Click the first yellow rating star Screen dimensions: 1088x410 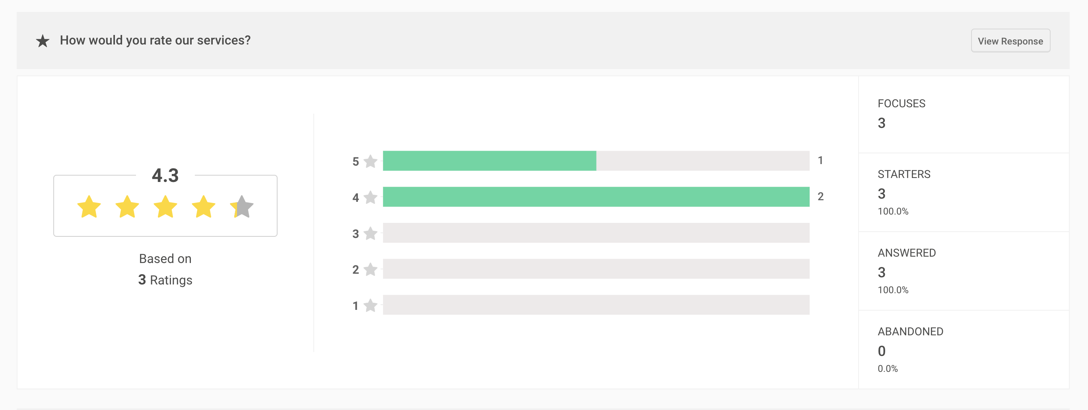[89, 207]
